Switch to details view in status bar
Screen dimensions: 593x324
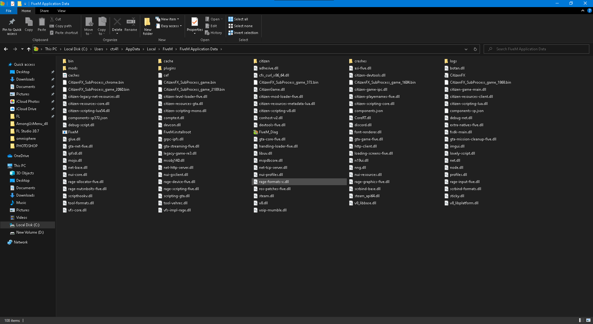(x=581, y=320)
